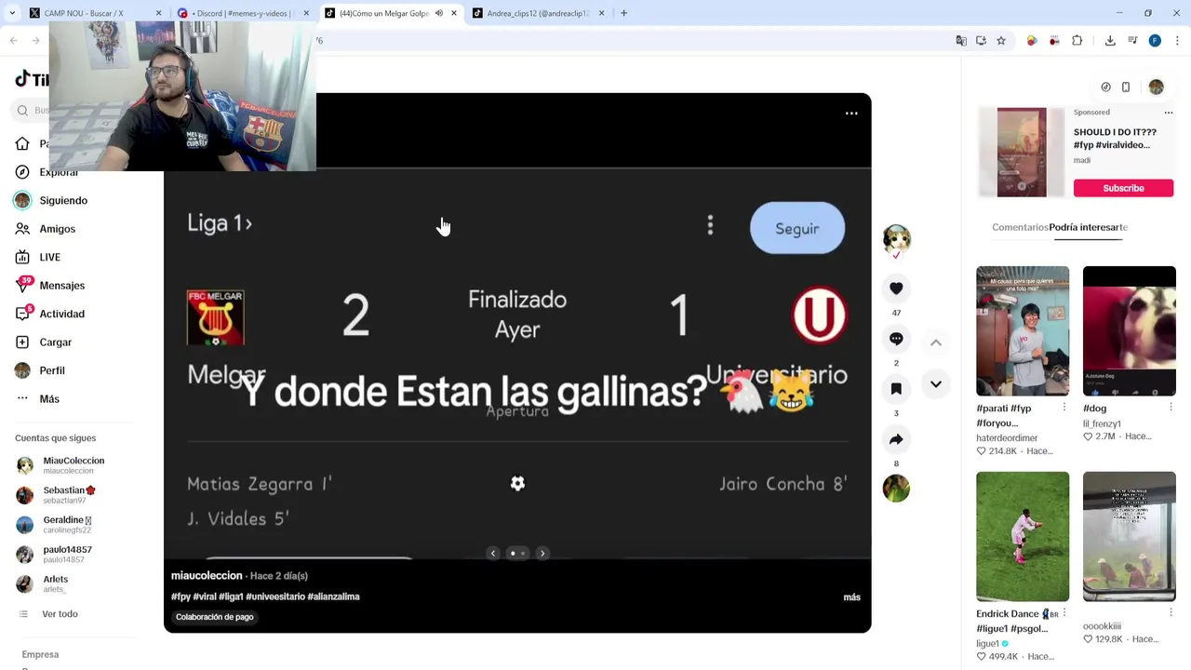The image size is (1191, 670).
Task: Open the three-dot menu on the video player
Action: pyautogui.click(x=851, y=114)
